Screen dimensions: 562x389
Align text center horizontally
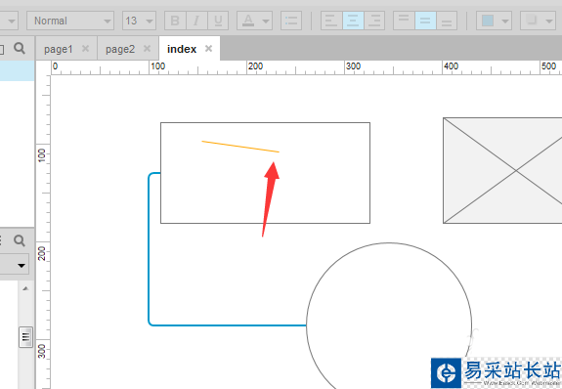[353, 21]
